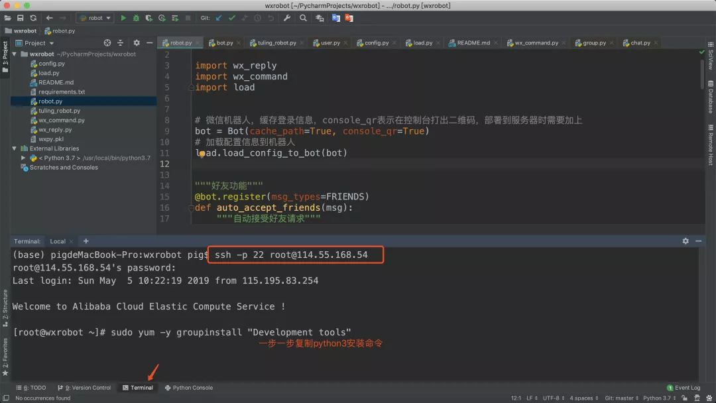Click Scroll from Source crosshair icon

coord(107,42)
